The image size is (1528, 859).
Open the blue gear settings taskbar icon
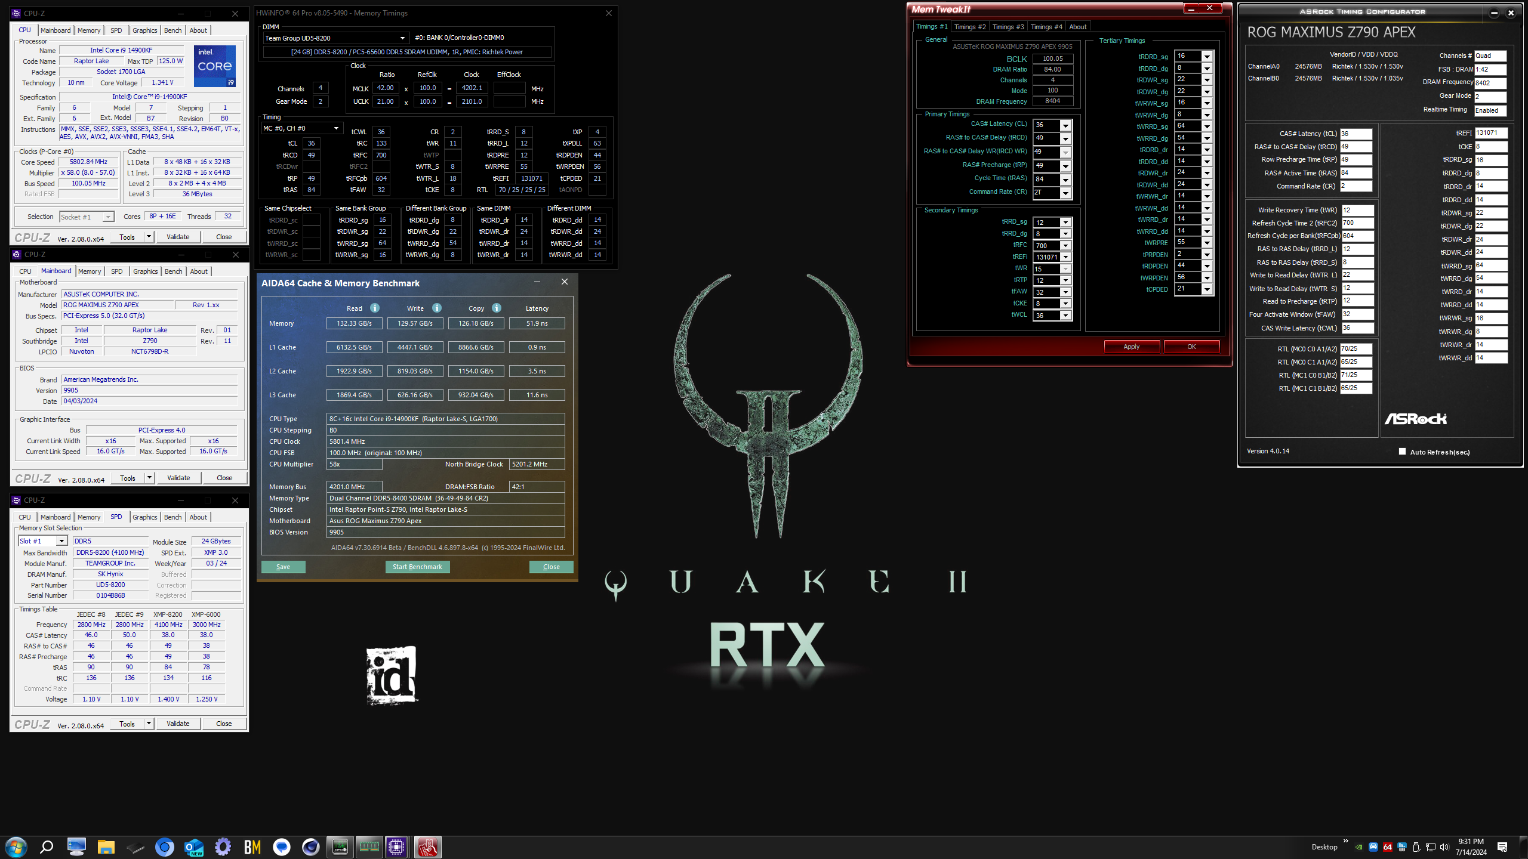point(223,847)
